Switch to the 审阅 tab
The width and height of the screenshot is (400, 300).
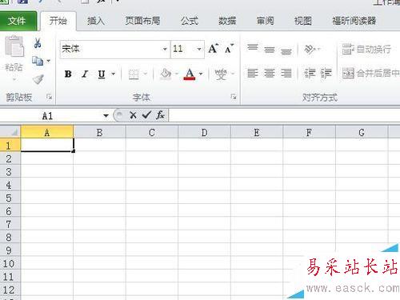point(266,21)
